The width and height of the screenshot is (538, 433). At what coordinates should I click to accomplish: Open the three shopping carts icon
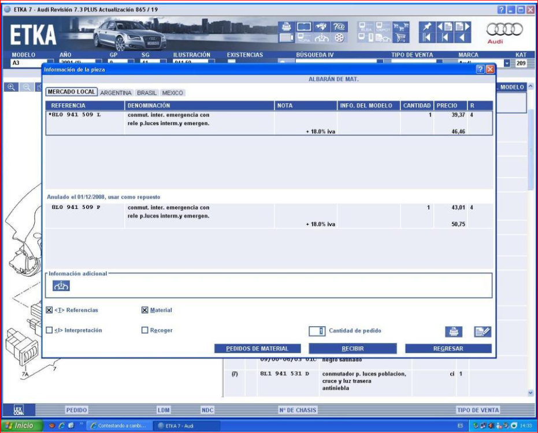click(401, 27)
